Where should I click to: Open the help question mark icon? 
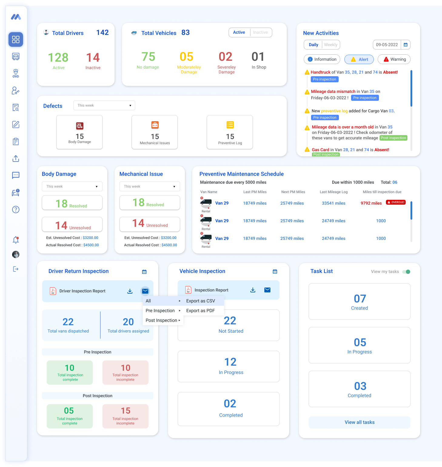tap(16, 210)
